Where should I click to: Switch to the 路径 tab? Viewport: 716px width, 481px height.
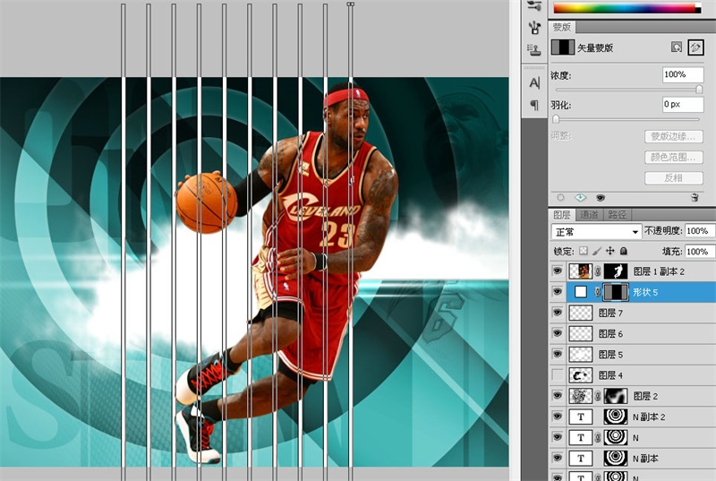(x=617, y=215)
